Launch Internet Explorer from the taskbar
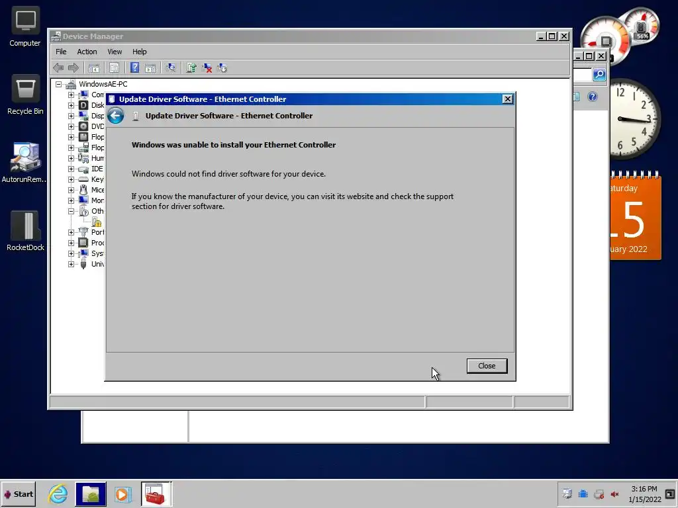Screen dimensions: 678x508 [58, 494]
